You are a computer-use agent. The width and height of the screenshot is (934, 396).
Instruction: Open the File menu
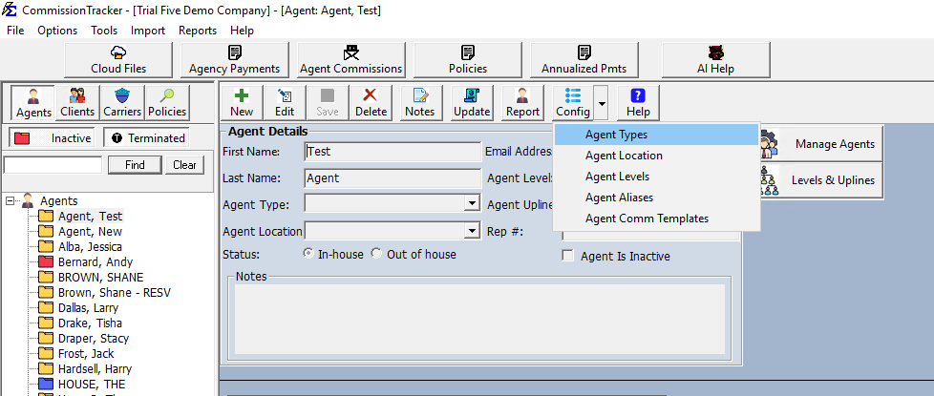[x=15, y=31]
